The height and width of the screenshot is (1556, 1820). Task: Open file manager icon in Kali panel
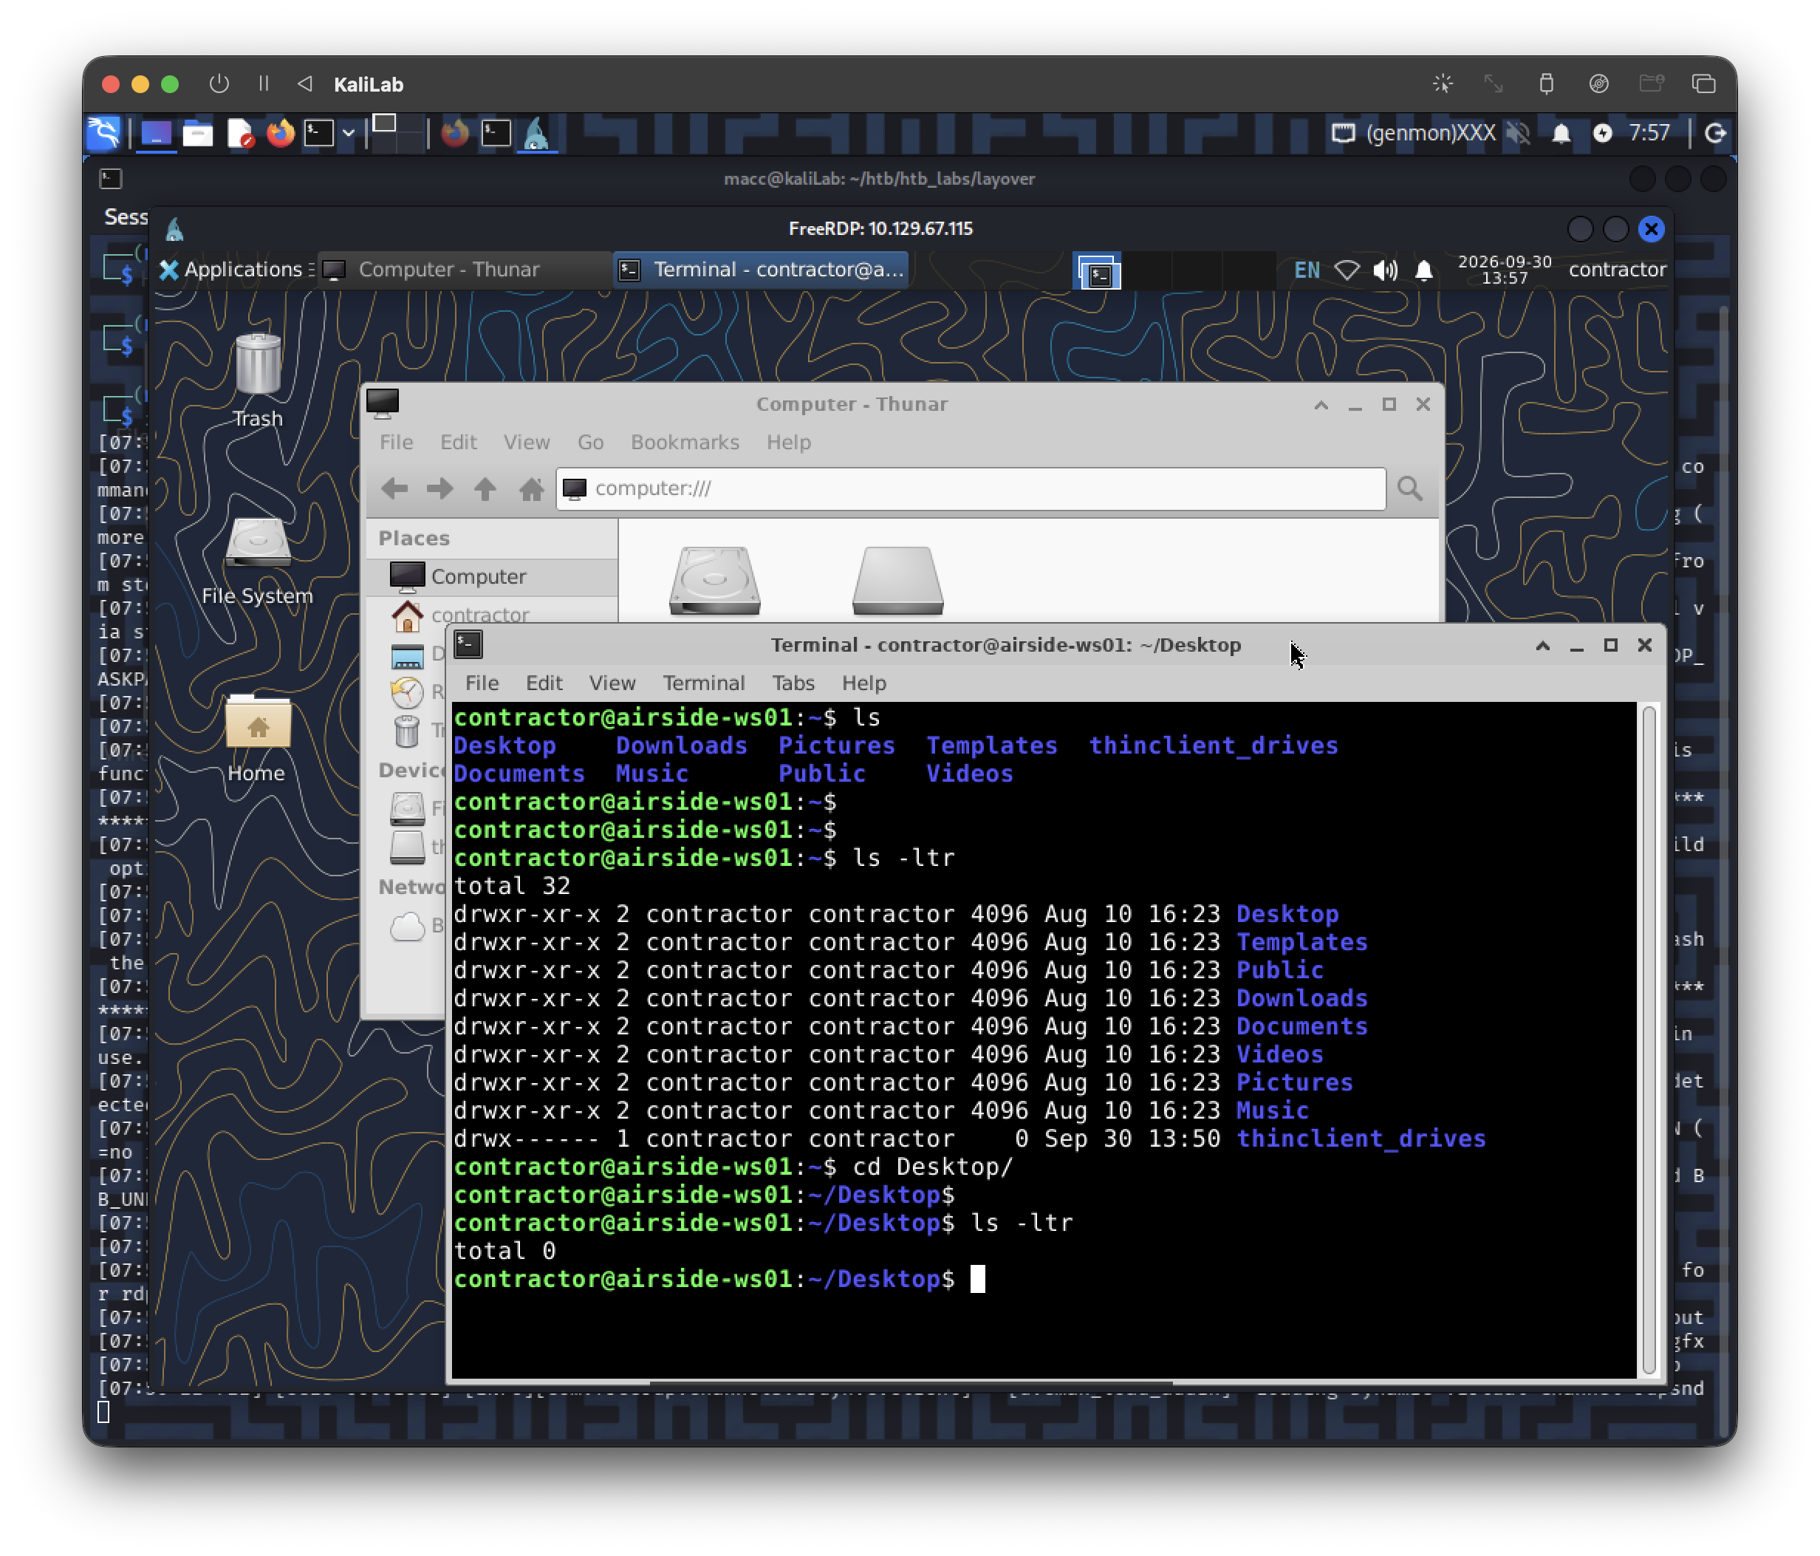click(x=198, y=134)
